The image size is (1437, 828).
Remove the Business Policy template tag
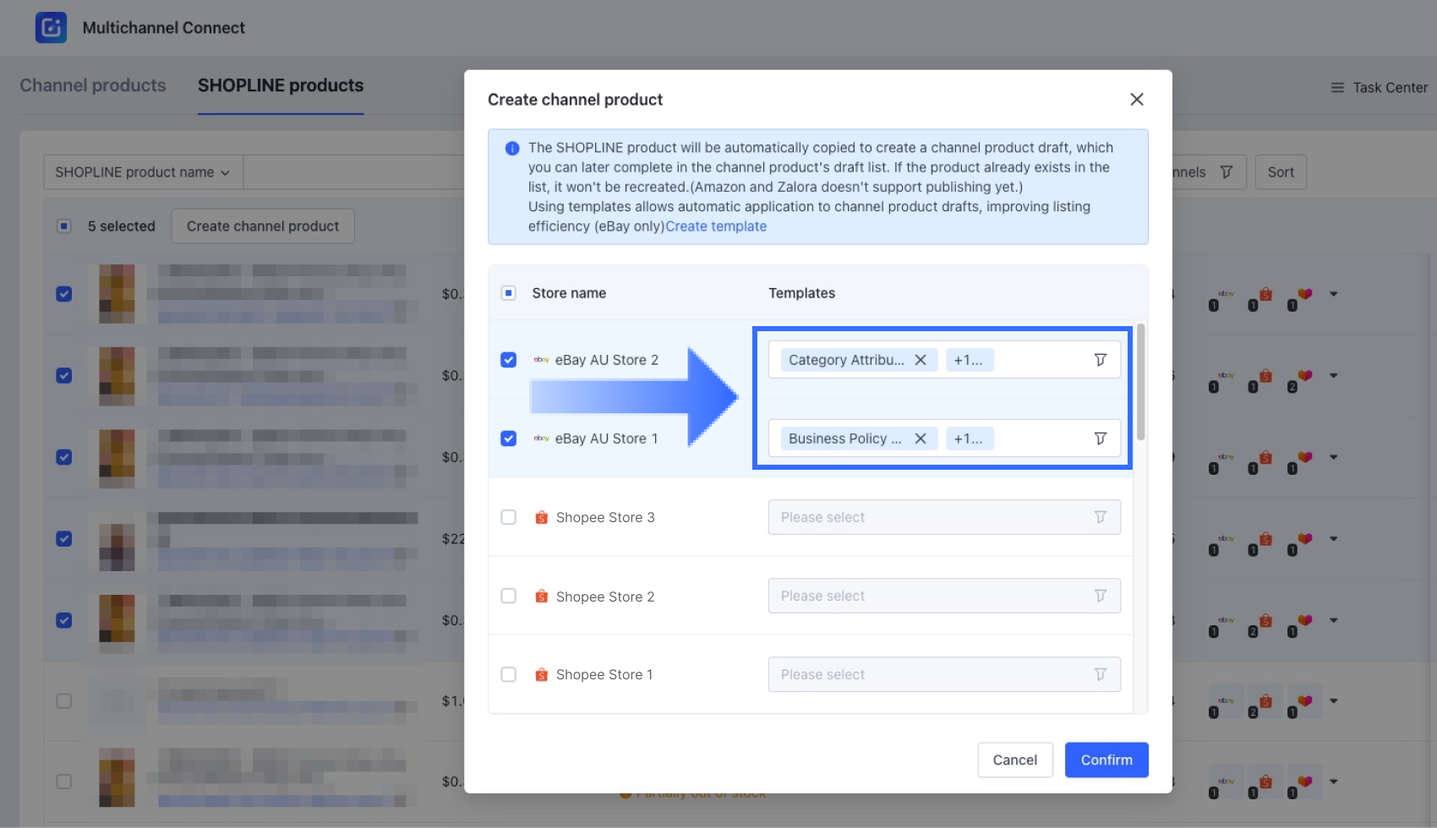pyautogui.click(x=921, y=439)
